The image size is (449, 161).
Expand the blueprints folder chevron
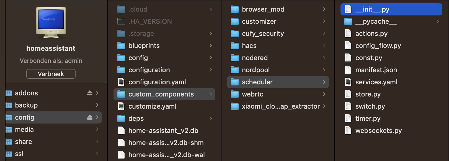click(x=211, y=45)
